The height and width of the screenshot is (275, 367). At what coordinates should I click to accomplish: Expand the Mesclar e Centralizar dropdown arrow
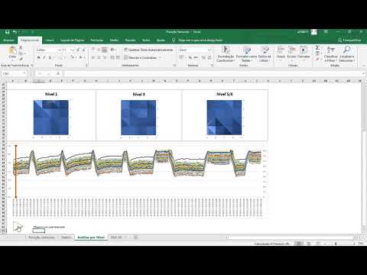[x=161, y=58]
